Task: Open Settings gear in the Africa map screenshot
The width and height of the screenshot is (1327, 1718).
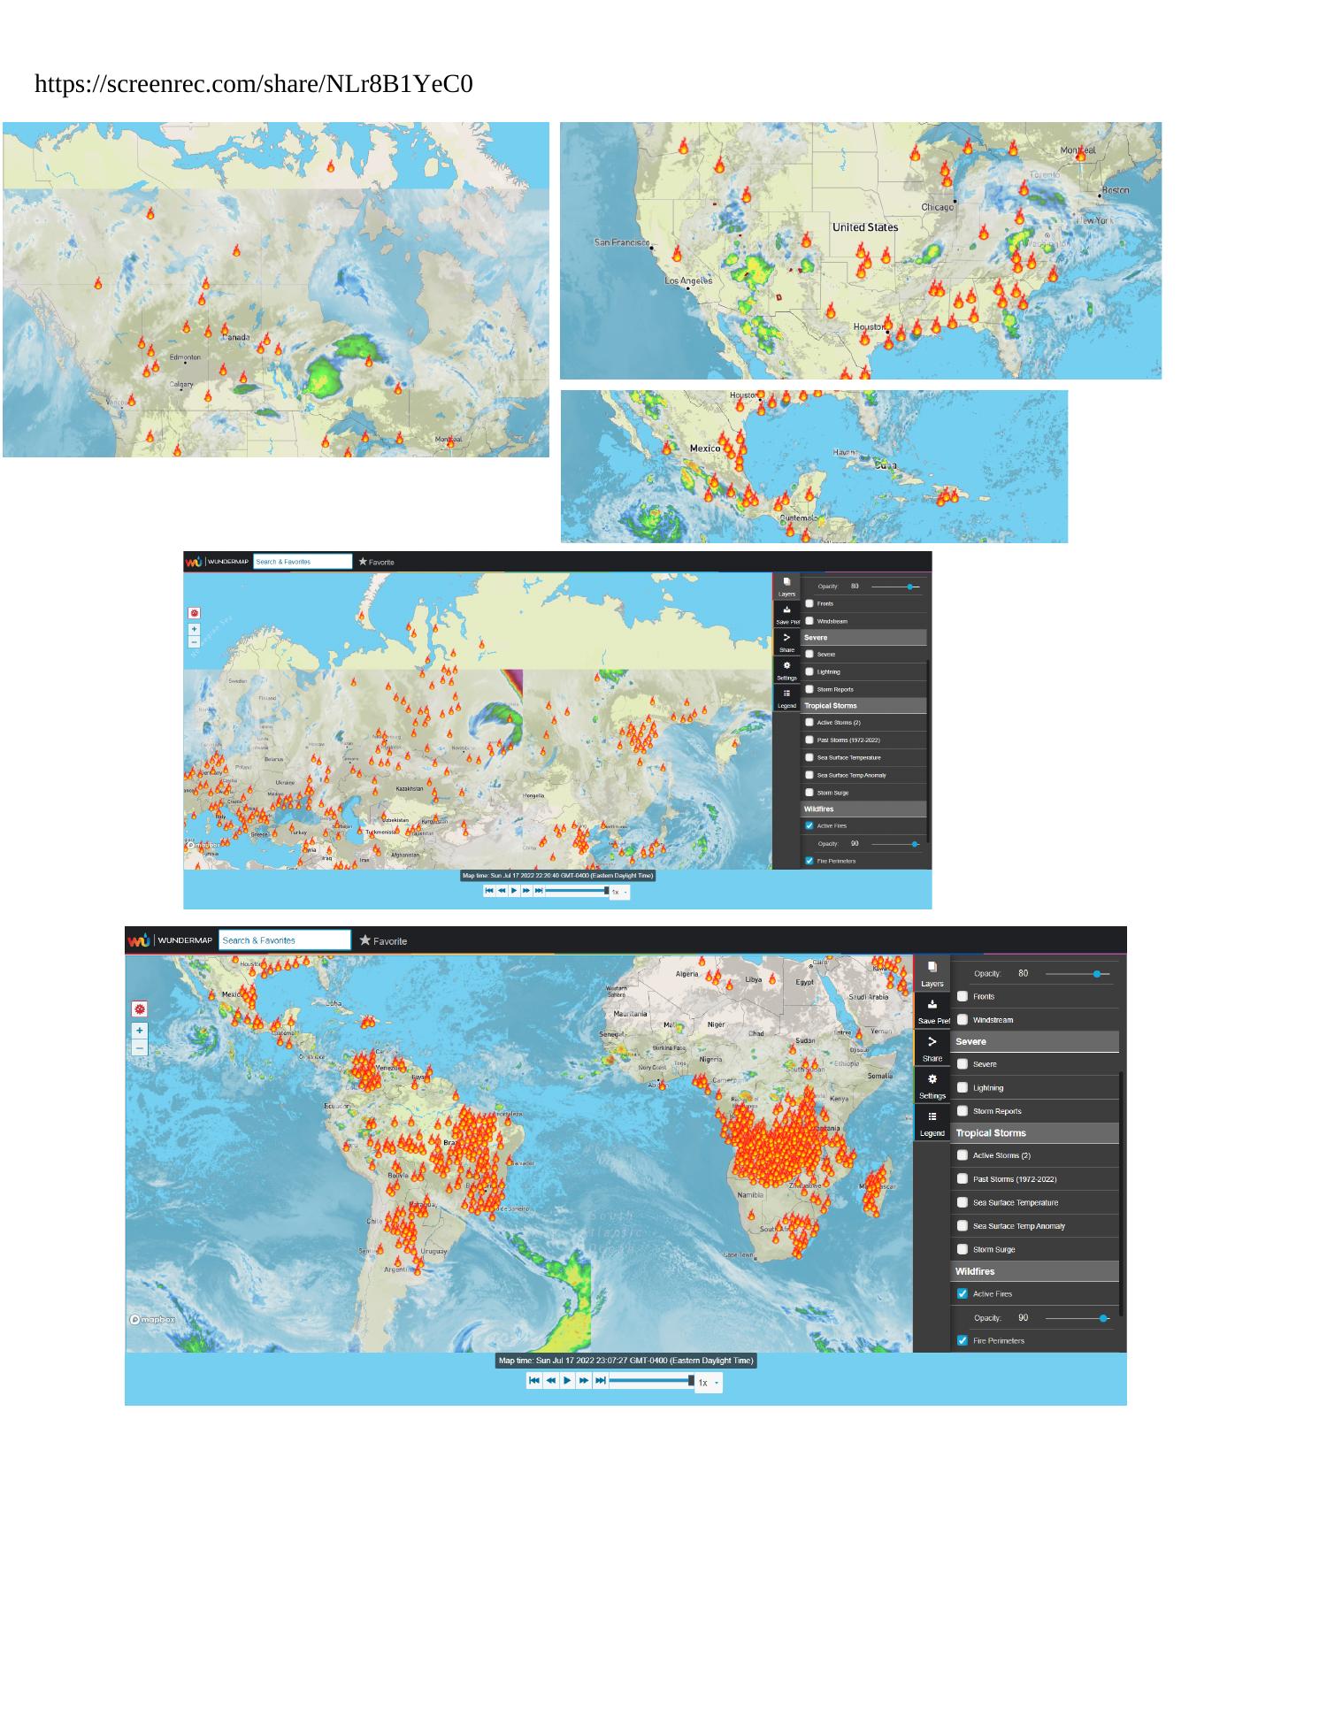Action: pyautogui.click(x=932, y=1085)
